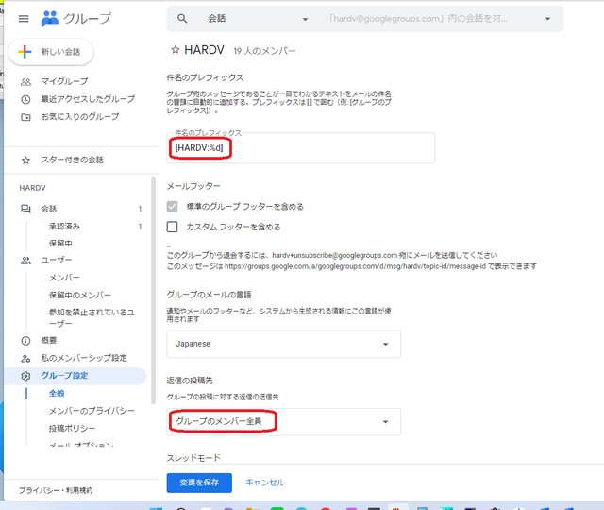Click the recent groups clock icon

tap(25, 99)
